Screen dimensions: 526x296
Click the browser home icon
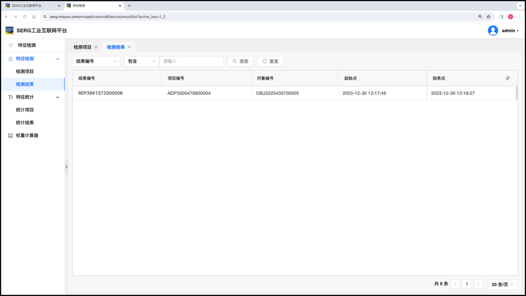tap(34, 17)
